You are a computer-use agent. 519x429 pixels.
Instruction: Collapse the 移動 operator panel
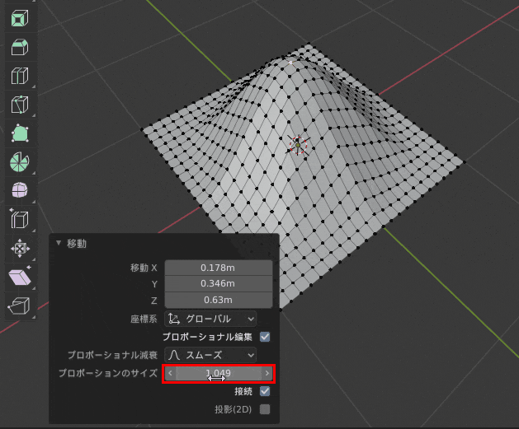59,243
